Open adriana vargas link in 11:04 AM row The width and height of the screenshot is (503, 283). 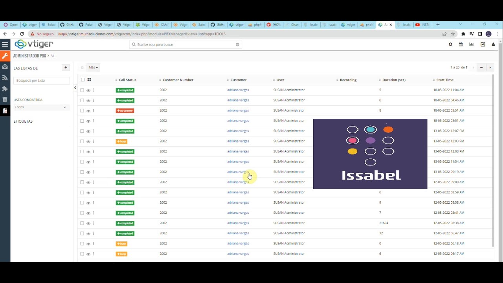pos(238,90)
